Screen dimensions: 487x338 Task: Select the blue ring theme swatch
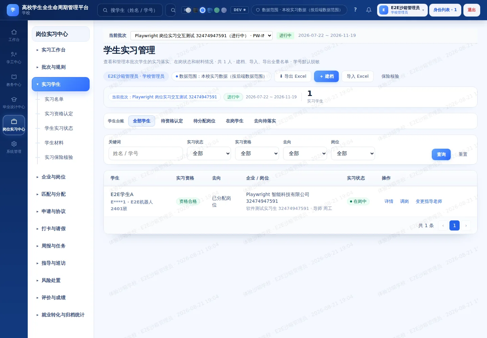[x=203, y=10]
